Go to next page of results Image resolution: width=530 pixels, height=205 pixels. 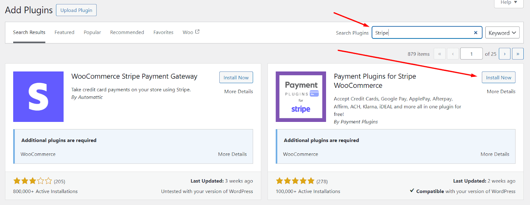(504, 54)
